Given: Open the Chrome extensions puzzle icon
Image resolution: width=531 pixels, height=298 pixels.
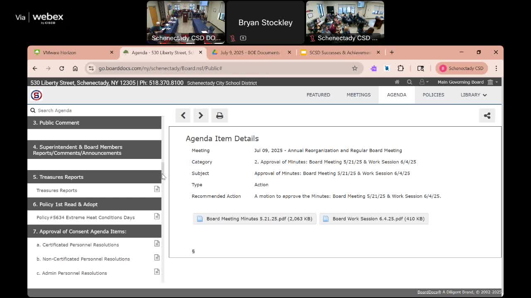Looking at the screenshot, I should [x=401, y=68].
